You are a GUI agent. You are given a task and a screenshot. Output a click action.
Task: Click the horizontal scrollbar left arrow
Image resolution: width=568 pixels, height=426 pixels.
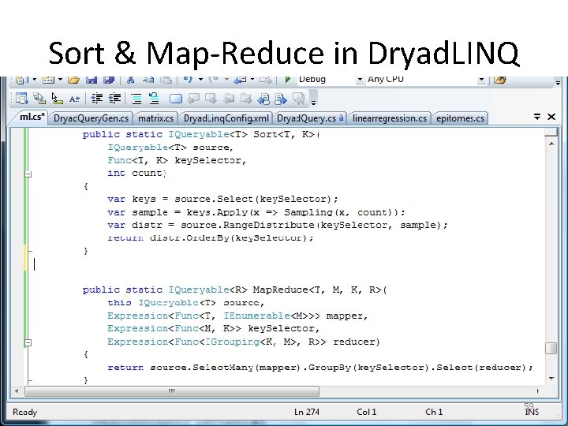point(17,390)
